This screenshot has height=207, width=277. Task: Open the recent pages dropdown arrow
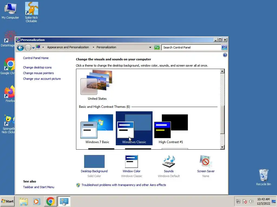point(33,48)
